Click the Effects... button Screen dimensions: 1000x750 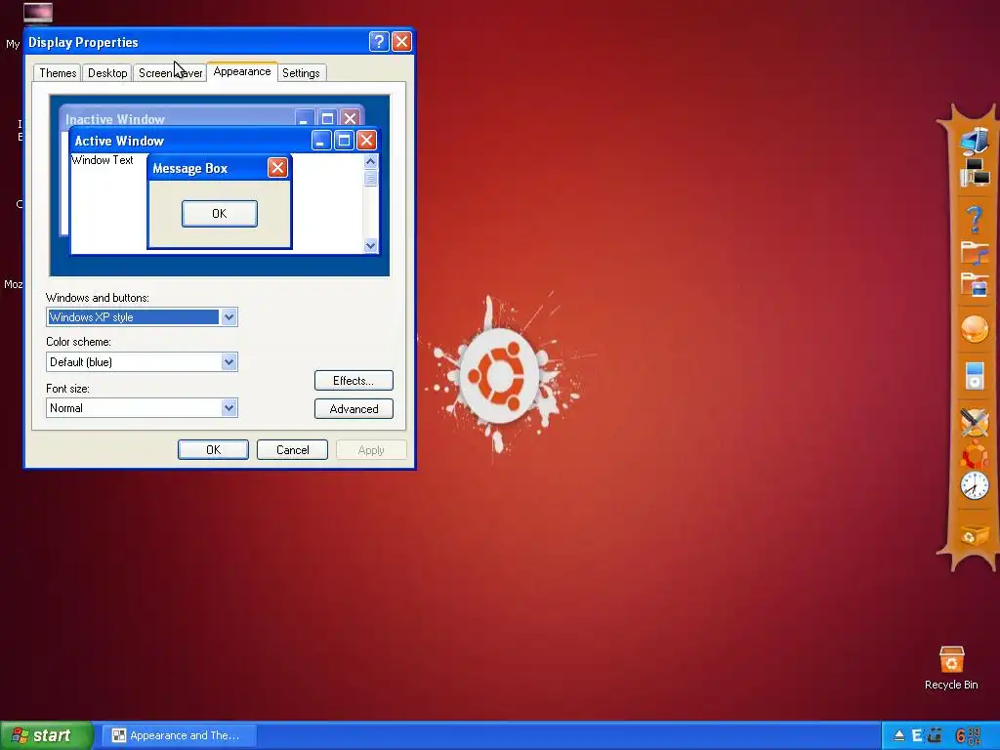coord(354,381)
